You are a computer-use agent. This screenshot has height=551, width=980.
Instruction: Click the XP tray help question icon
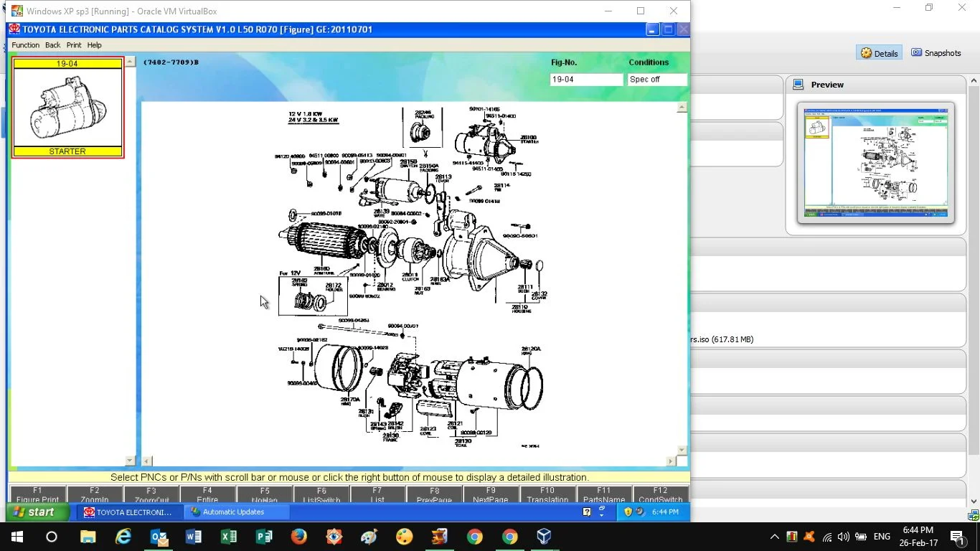click(587, 512)
